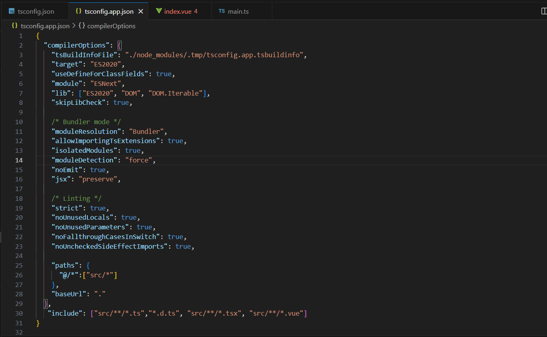The height and width of the screenshot is (337, 547).
Task: Close the tsconfig.app.json tab
Action: click(141, 11)
